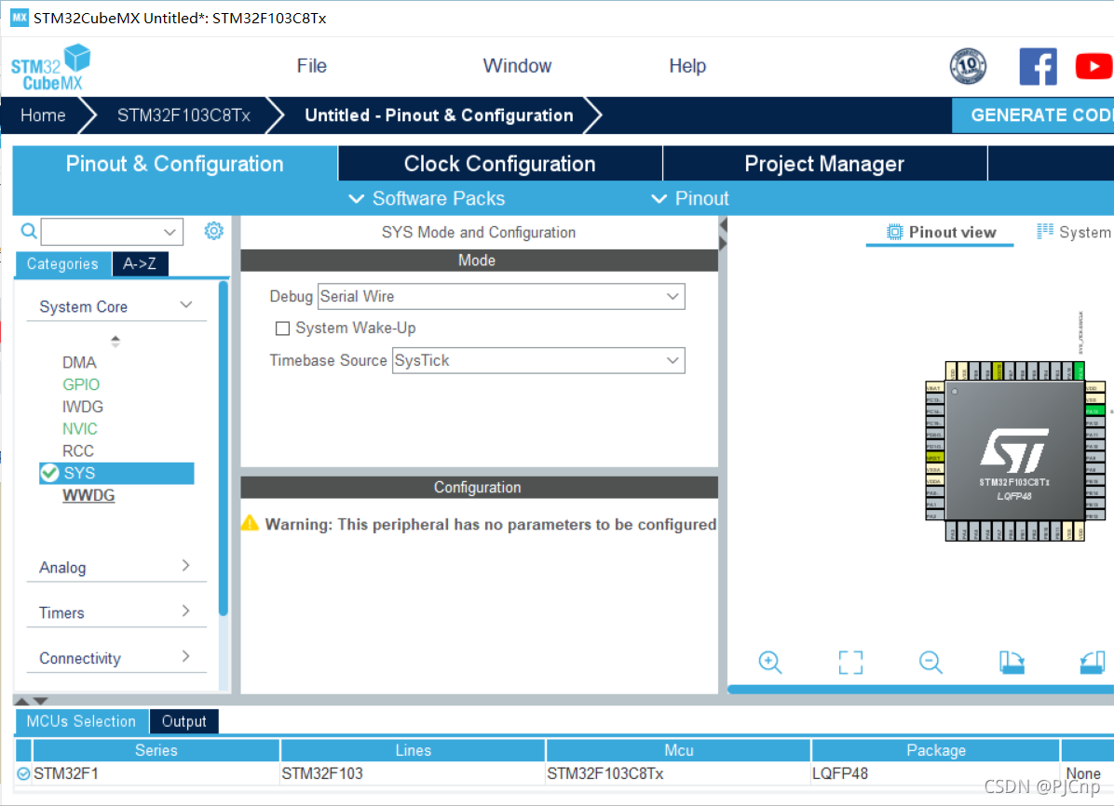Screen dimensions: 1114x806
Task: Select the Pinout view tab
Action: (940, 232)
